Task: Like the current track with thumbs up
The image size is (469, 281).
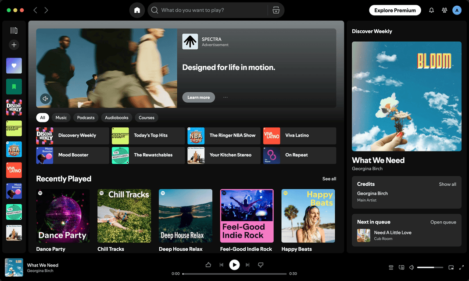Action: pos(208,265)
